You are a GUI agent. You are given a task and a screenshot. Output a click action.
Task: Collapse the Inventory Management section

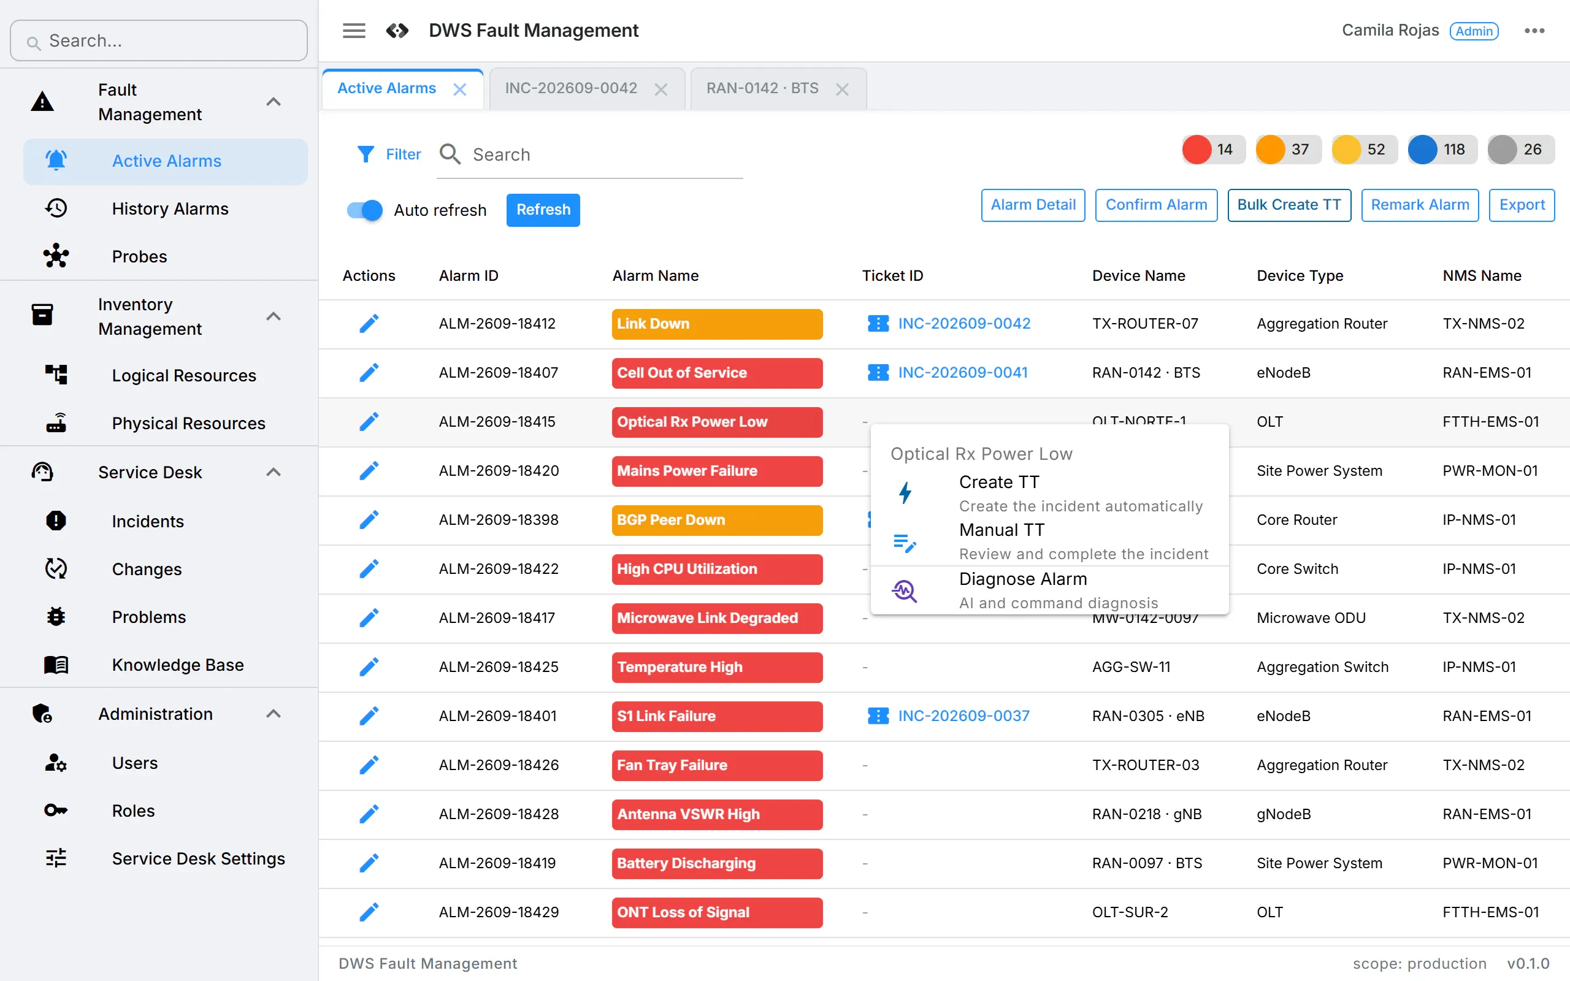coord(274,316)
